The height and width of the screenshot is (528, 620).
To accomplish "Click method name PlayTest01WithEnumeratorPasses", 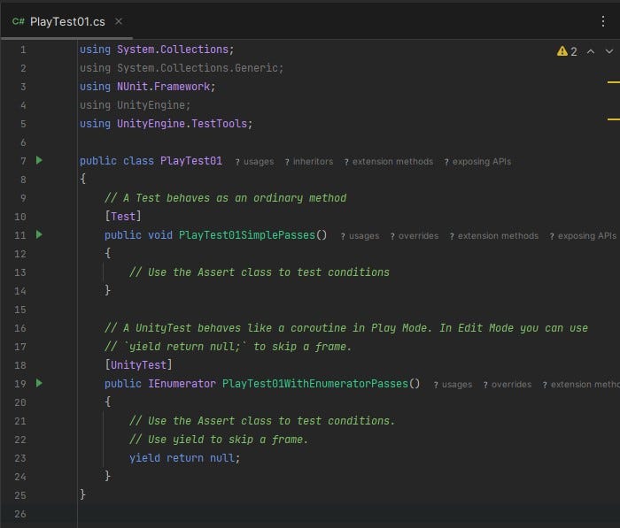I will pos(315,384).
